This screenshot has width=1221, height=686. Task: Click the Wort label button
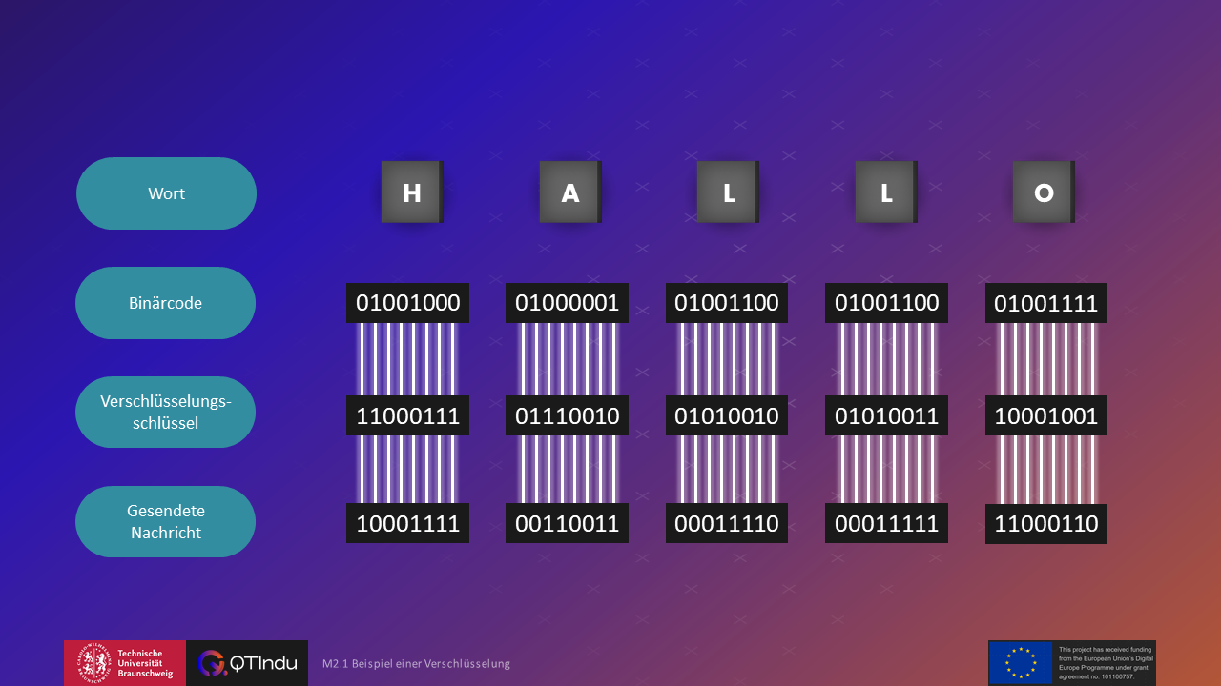(166, 193)
